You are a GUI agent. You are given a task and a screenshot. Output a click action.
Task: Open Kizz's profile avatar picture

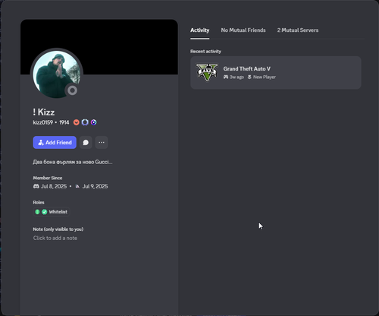57,74
